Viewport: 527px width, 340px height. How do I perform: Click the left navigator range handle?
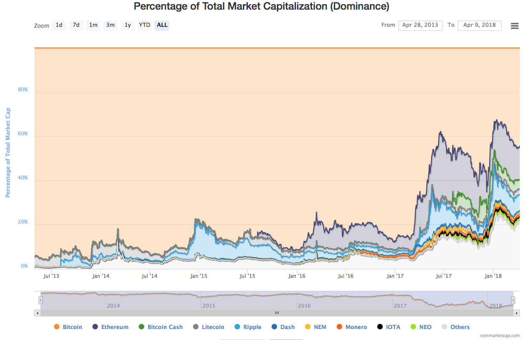click(41, 300)
